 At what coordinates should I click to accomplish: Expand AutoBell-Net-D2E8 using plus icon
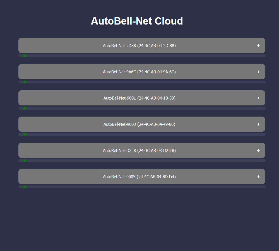(258, 151)
